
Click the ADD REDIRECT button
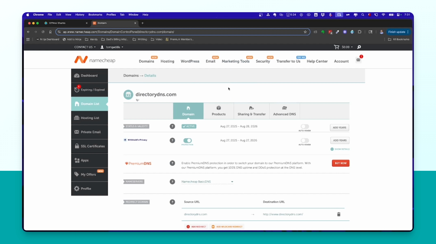tap(196, 226)
